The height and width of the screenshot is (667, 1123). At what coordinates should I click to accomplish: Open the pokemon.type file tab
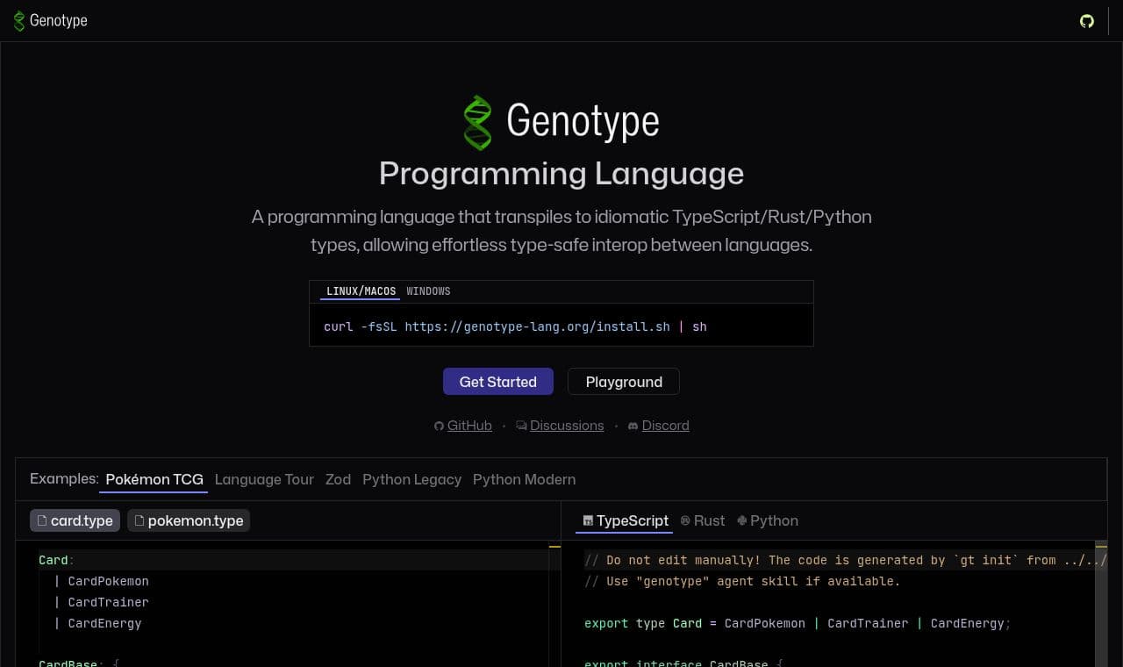(x=189, y=520)
